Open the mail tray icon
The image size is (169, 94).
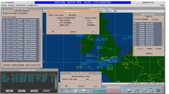pyautogui.click(x=84, y=91)
